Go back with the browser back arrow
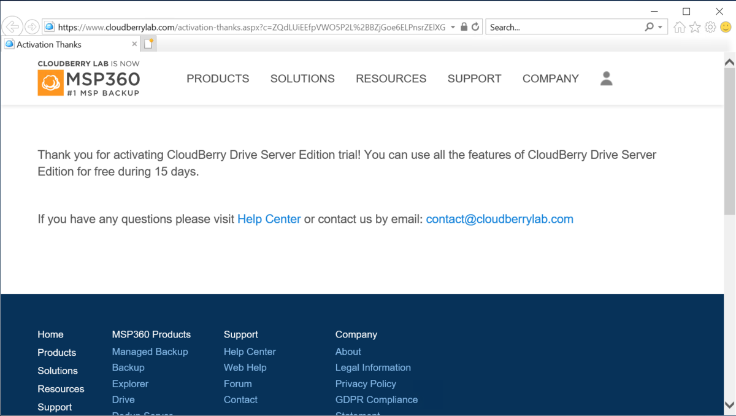 [12, 27]
